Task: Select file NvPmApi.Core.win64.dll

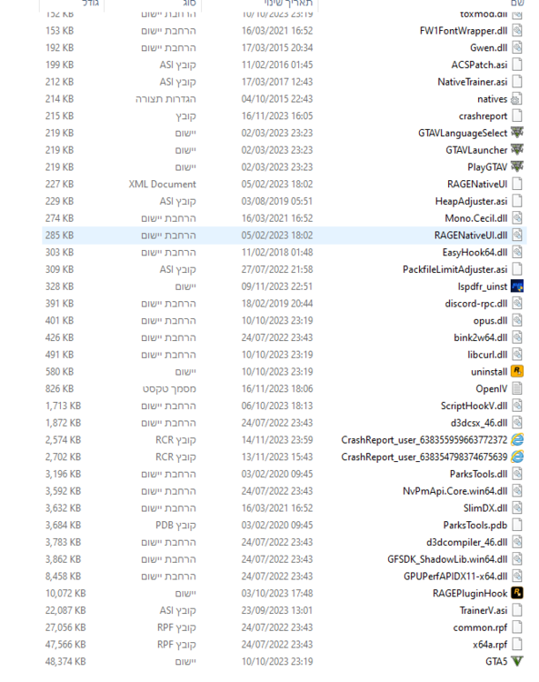Action: coord(455,491)
